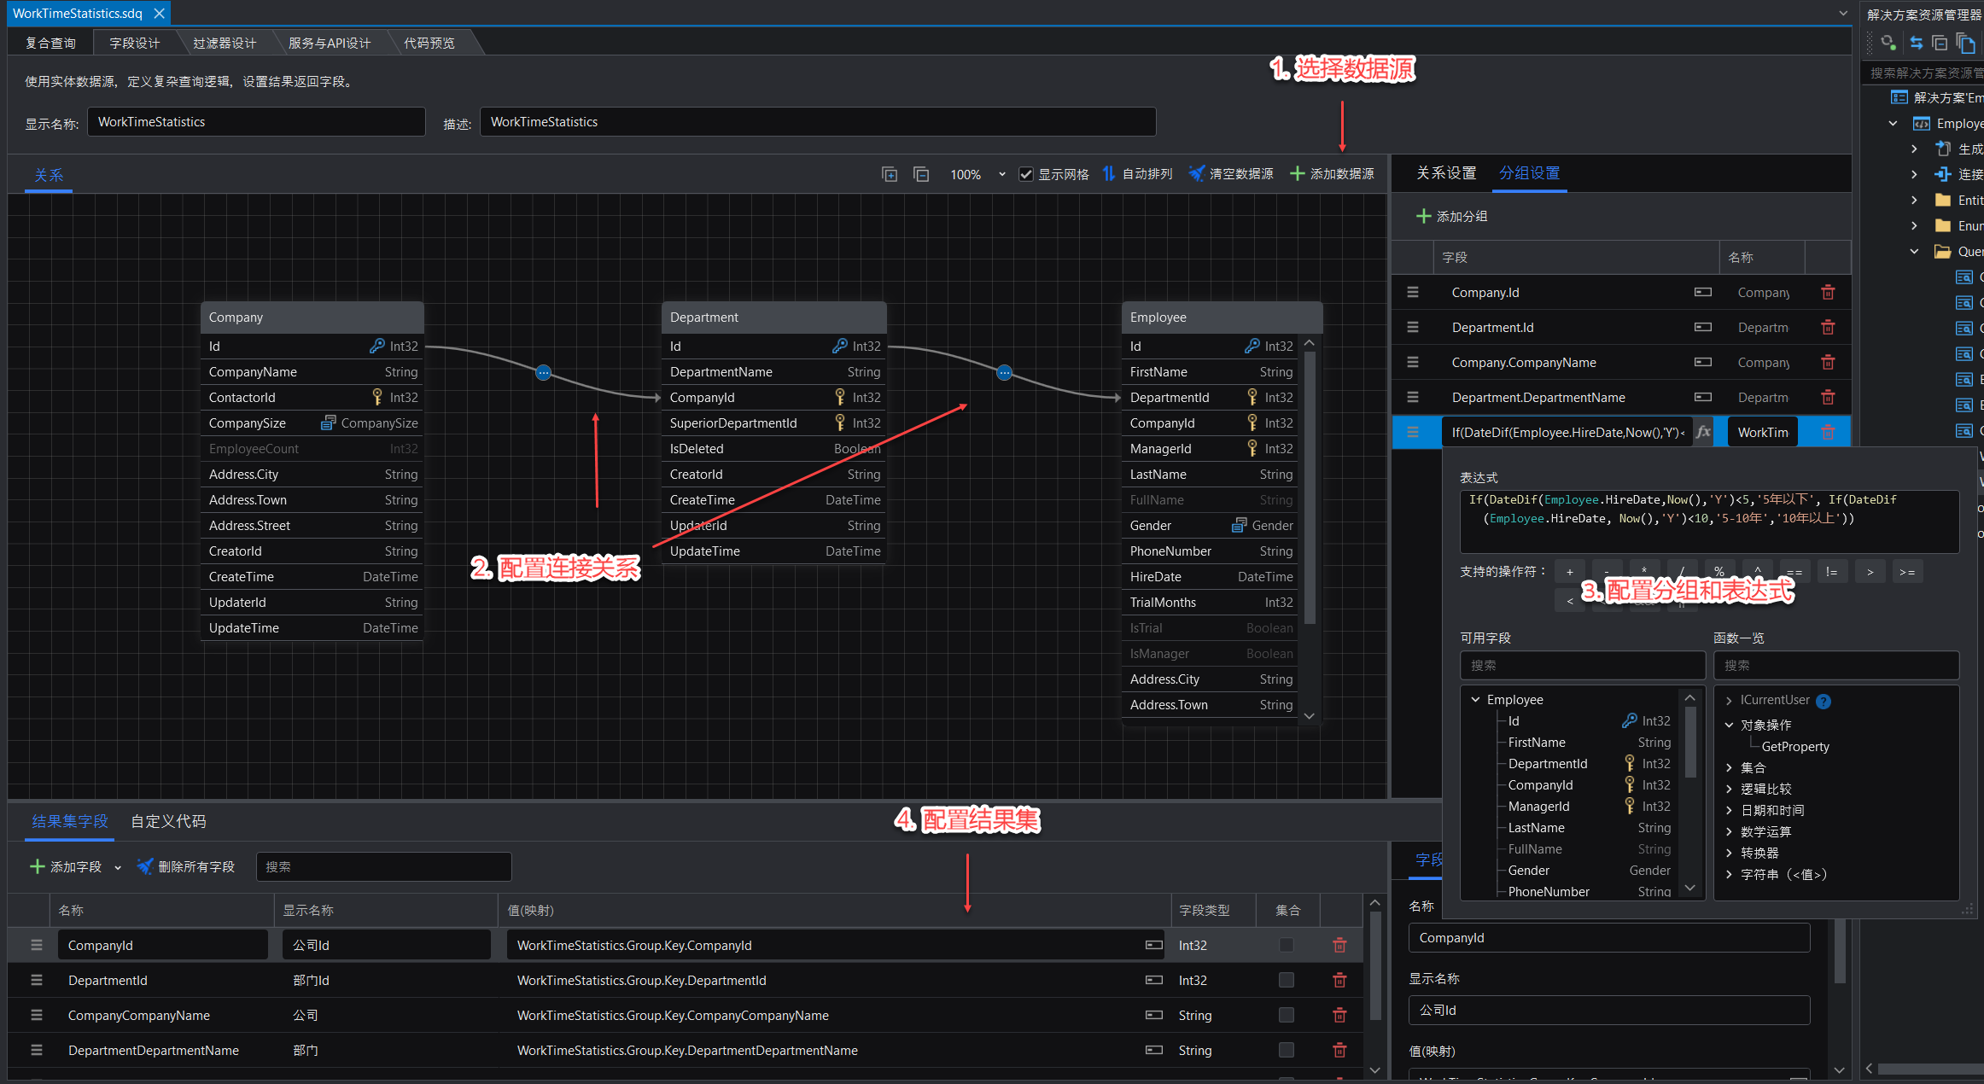Click the help icon next to ICurrentUser
This screenshot has width=1984, height=1084.
click(x=1824, y=702)
